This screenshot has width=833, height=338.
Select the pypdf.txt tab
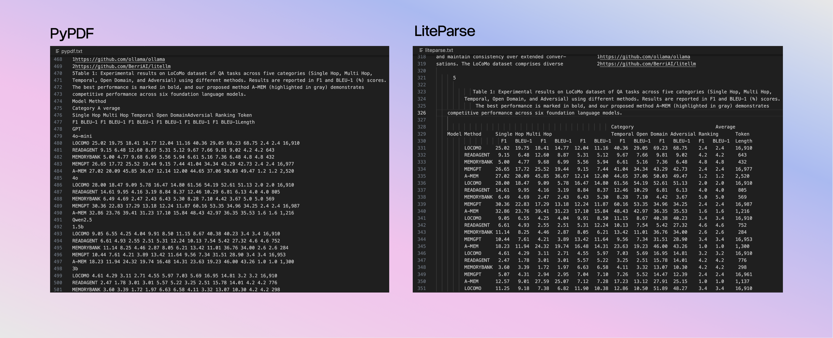click(71, 51)
